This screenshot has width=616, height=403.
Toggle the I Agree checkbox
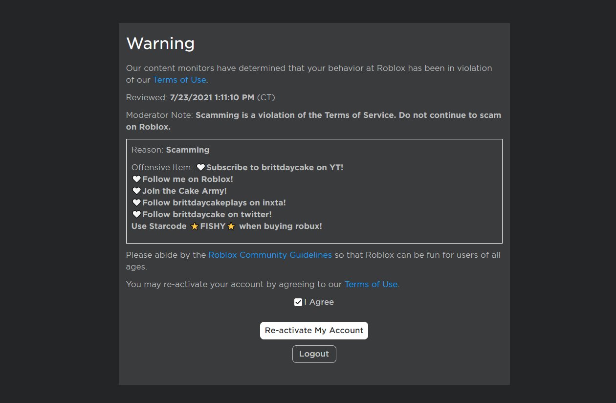click(298, 302)
